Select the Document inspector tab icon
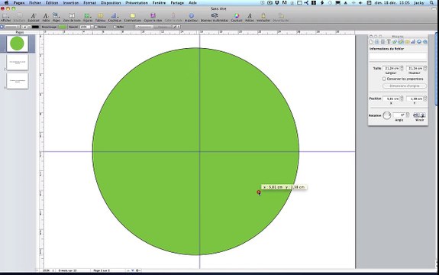This screenshot has height=275, width=439. click(371, 42)
